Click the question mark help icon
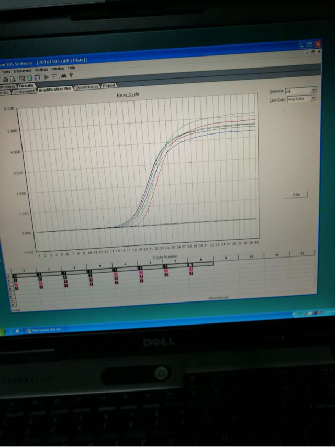 pyautogui.click(x=71, y=75)
